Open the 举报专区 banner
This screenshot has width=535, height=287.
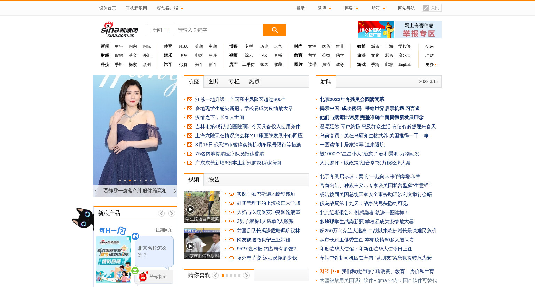tap(418, 30)
